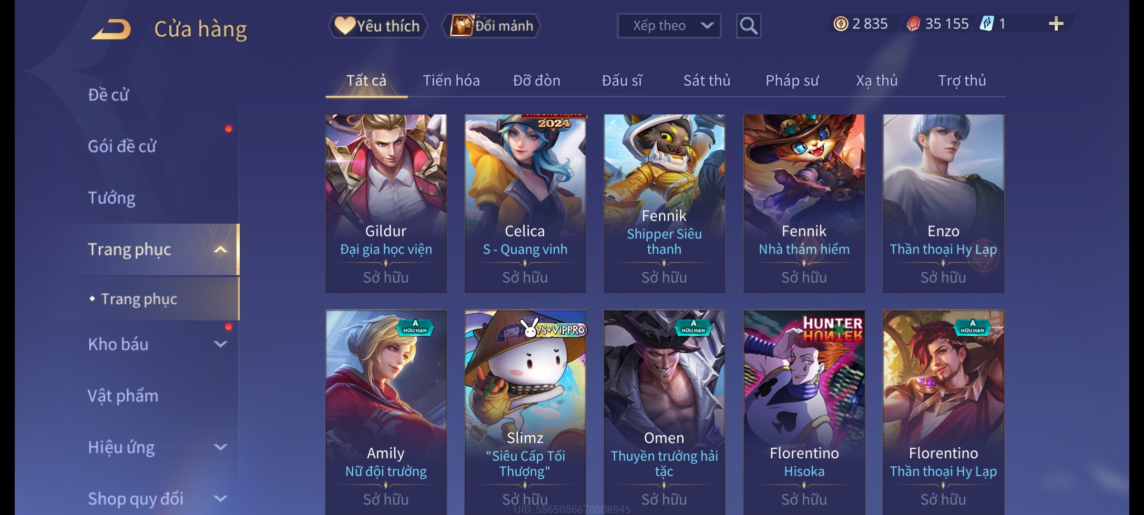Tap the golden back arrow icon

click(x=112, y=29)
